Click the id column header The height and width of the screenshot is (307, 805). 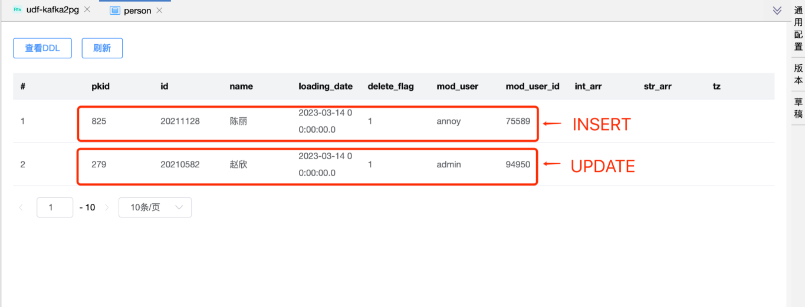click(x=165, y=86)
